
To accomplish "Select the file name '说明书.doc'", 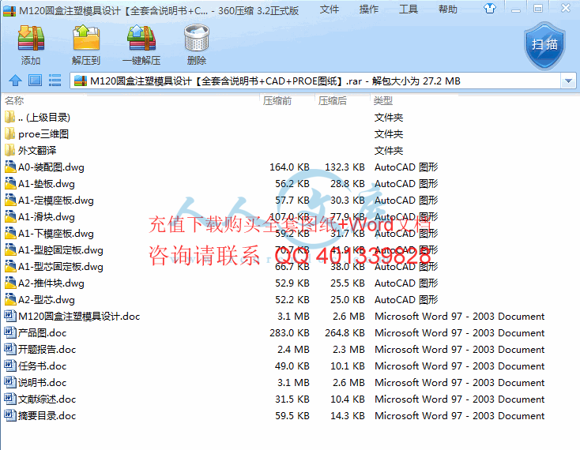I will point(42,383).
